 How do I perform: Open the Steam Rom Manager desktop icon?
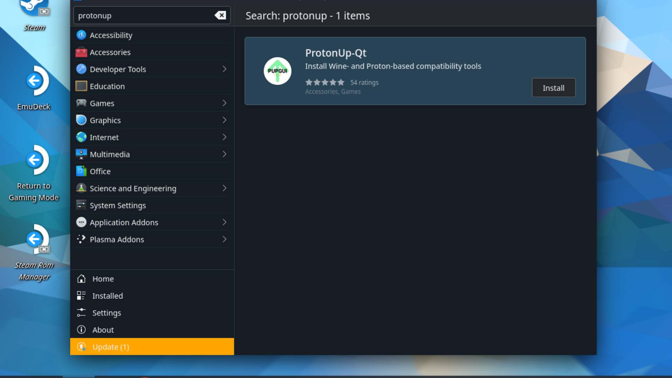point(34,239)
